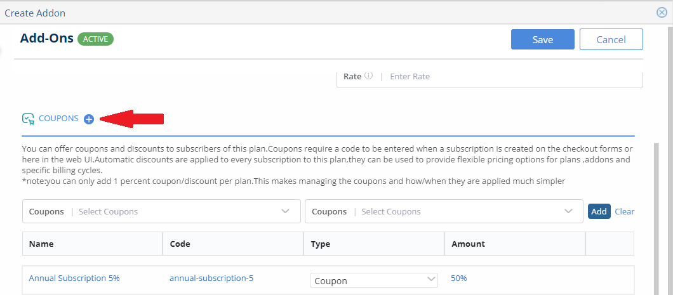Click the Save button

pyautogui.click(x=542, y=39)
